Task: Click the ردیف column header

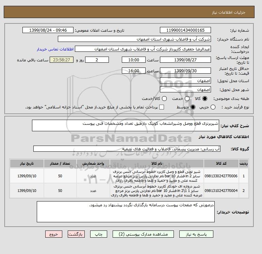Action: pos(244,163)
